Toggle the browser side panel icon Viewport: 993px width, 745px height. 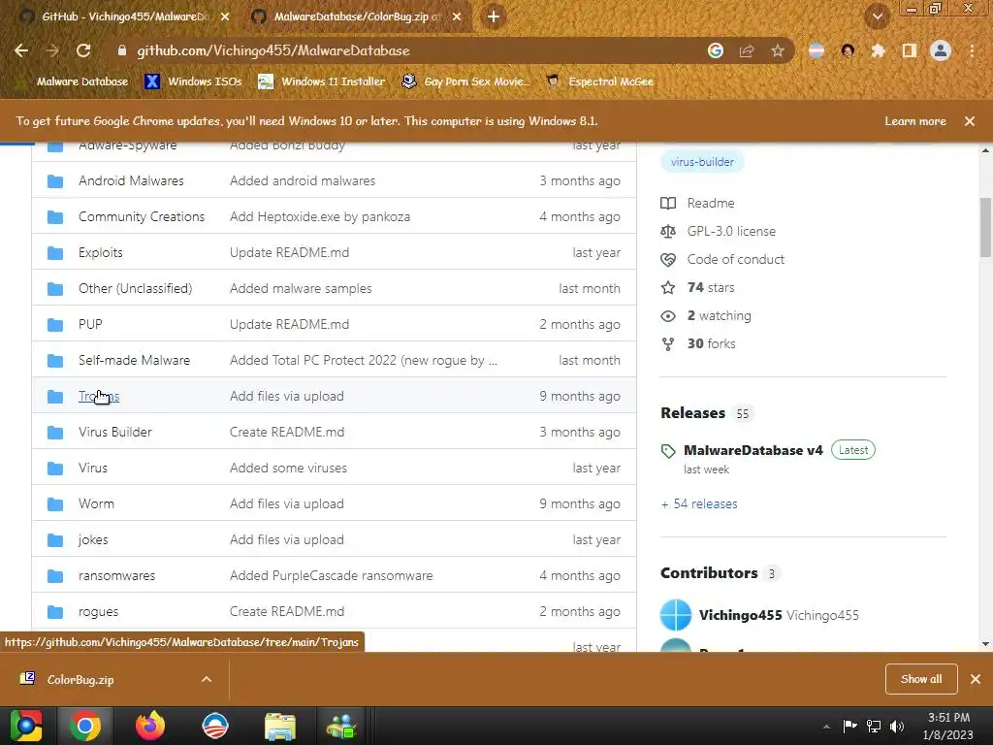tap(910, 50)
